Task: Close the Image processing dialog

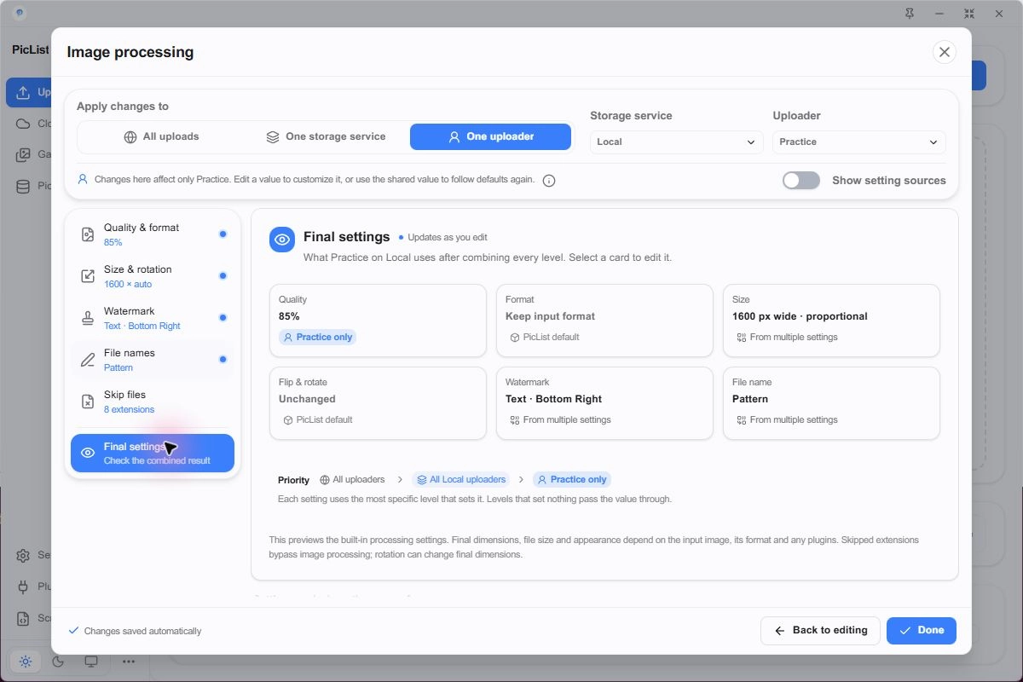Action: pos(944,52)
